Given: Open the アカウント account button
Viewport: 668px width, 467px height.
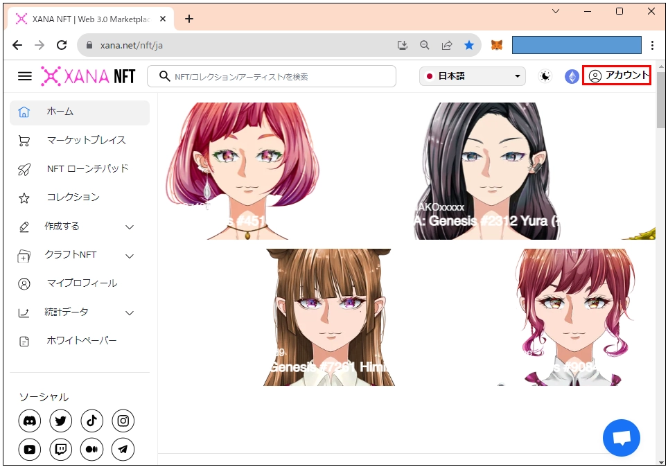Looking at the screenshot, I should click(x=617, y=76).
